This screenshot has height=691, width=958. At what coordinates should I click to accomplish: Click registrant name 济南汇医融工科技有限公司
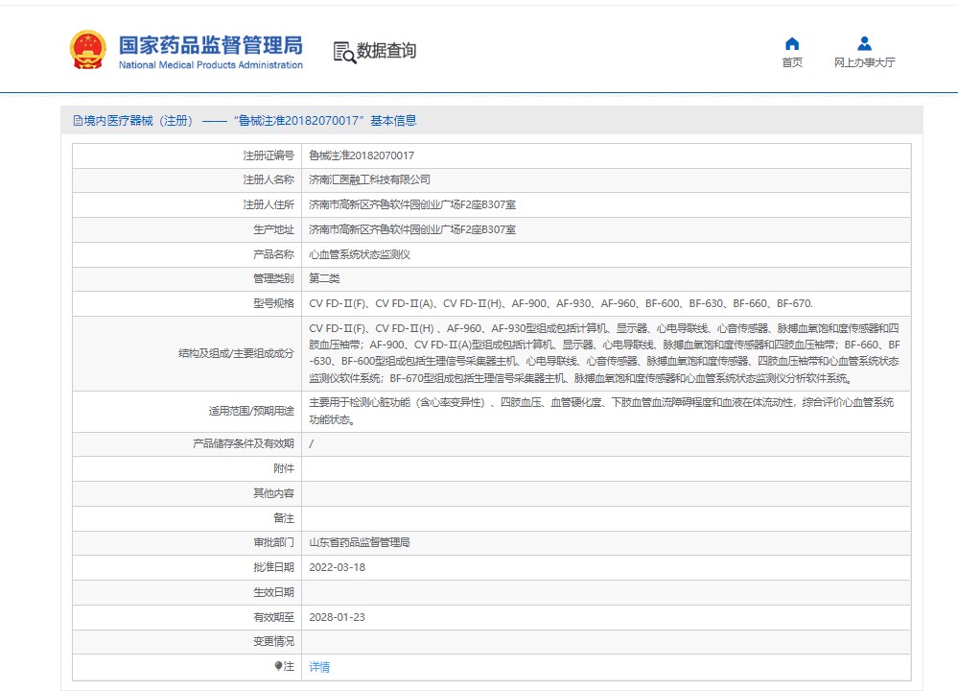pyautogui.click(x=369, y=180)
